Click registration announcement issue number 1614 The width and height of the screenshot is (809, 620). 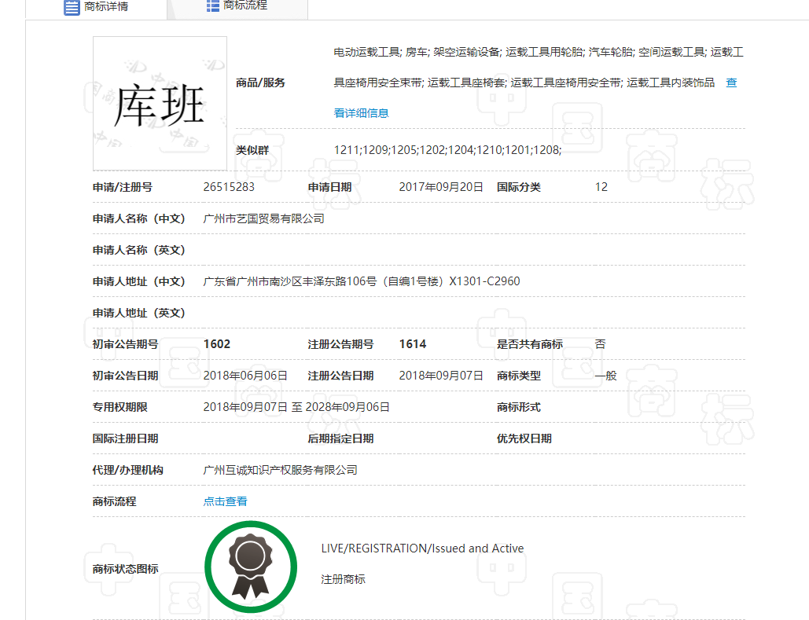[x=413, y=344]
